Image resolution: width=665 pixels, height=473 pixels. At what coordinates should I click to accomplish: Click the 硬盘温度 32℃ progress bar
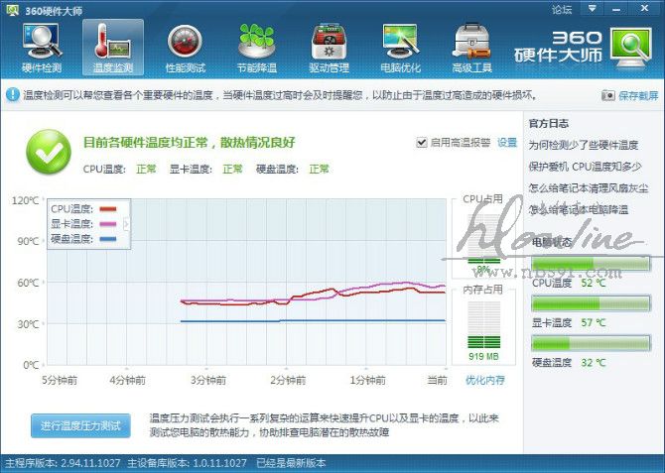coord(591,343)
